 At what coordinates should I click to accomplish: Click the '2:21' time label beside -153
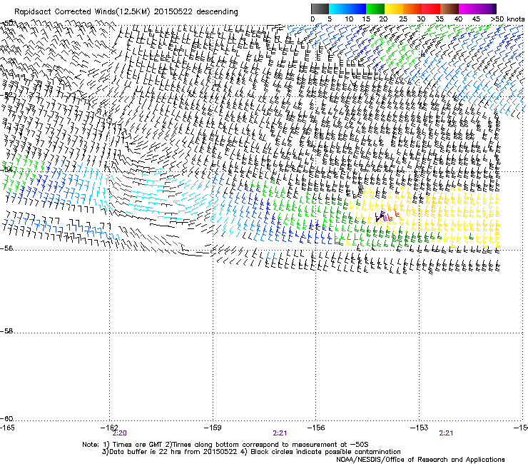pos(446,433)
